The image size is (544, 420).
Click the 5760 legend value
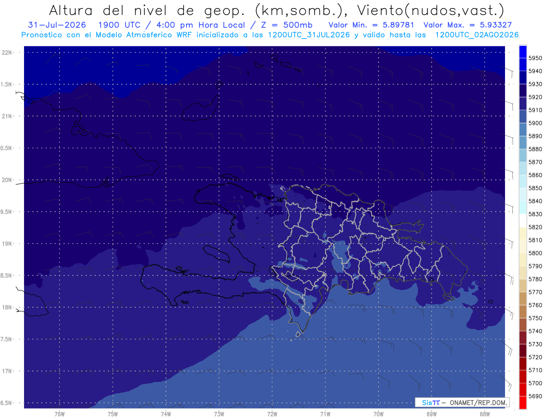(x=535, y=305)
